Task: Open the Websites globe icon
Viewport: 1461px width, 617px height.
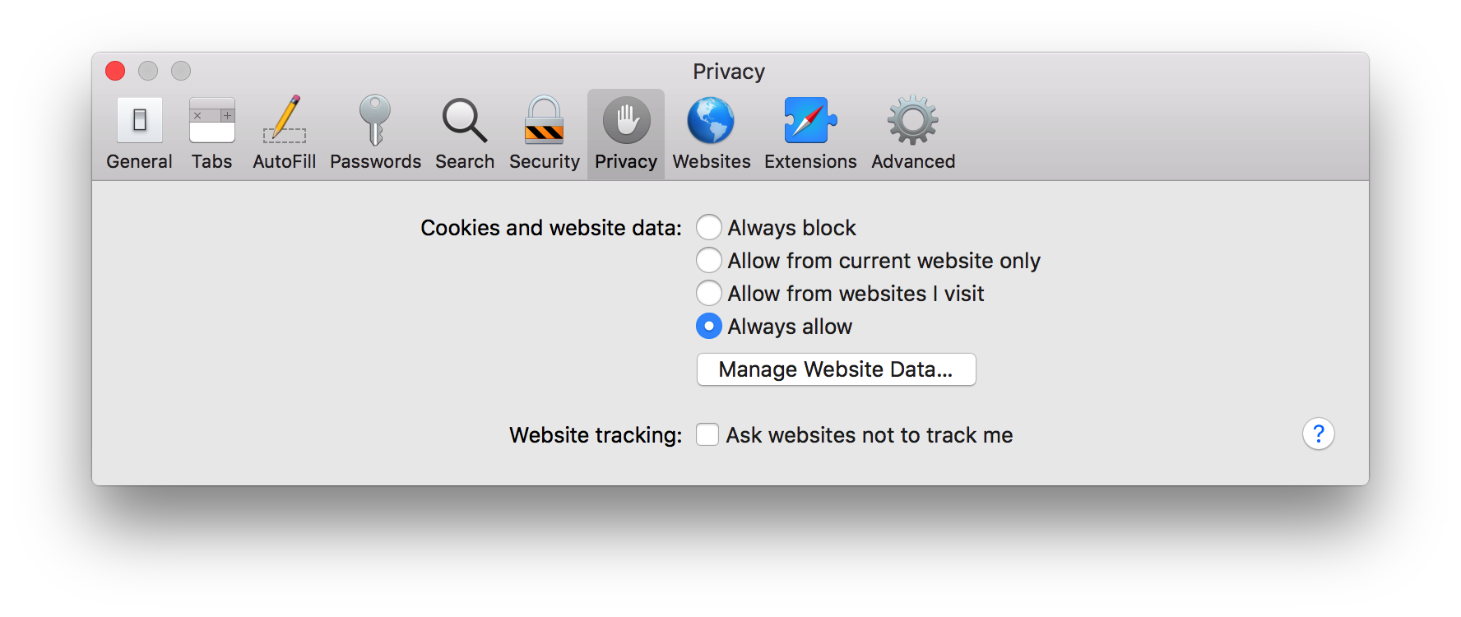Action: [711, 120]
